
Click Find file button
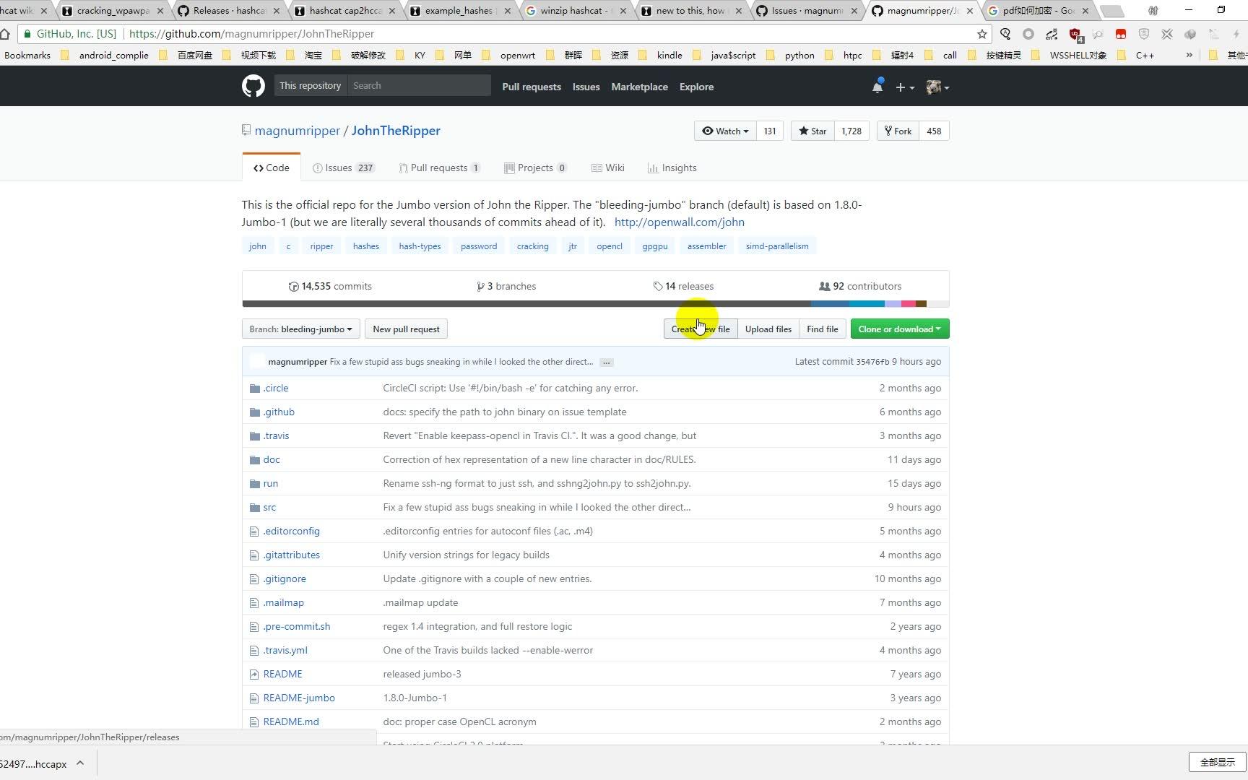[x=822, y=329]
